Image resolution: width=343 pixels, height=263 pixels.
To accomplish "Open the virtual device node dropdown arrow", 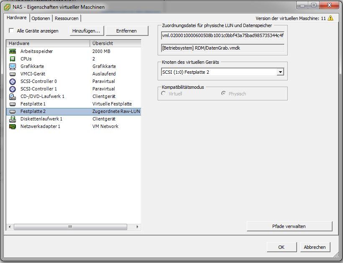I will point(280,72).
